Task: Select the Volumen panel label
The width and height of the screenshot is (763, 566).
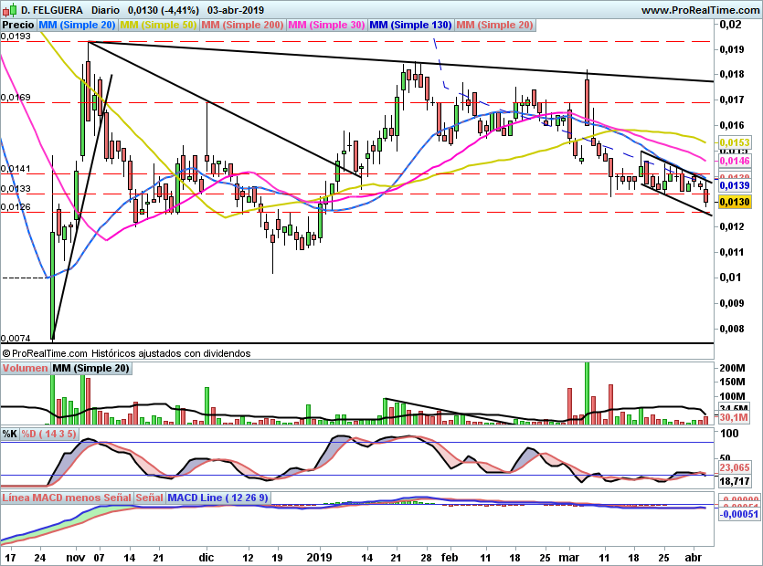Action: [25, 368]
